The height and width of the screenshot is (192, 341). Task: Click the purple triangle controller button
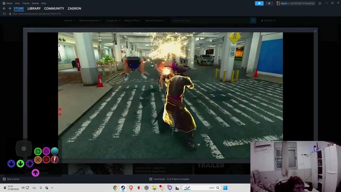click(x=46, y=151)
